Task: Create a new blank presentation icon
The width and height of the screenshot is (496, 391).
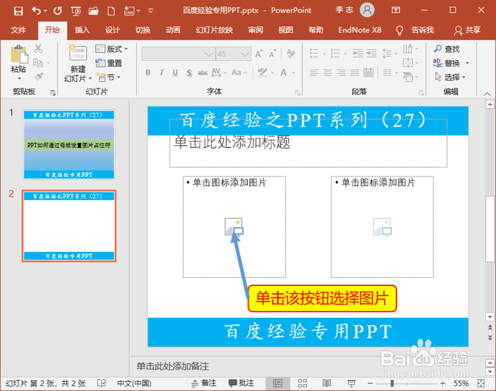Action: pos(111,11)
